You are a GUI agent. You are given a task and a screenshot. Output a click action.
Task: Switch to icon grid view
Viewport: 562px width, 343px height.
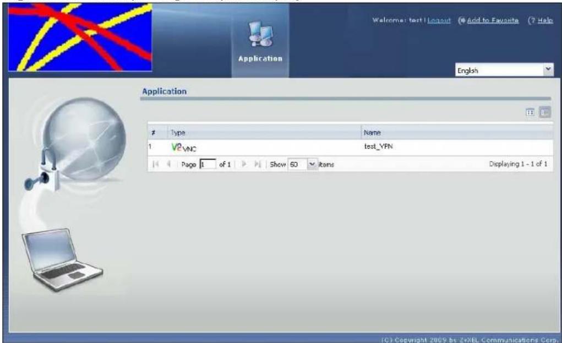(530, 112)
